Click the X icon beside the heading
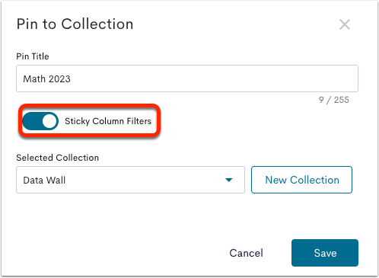Viewport: 379px width, 278px height. click(345, 24)
